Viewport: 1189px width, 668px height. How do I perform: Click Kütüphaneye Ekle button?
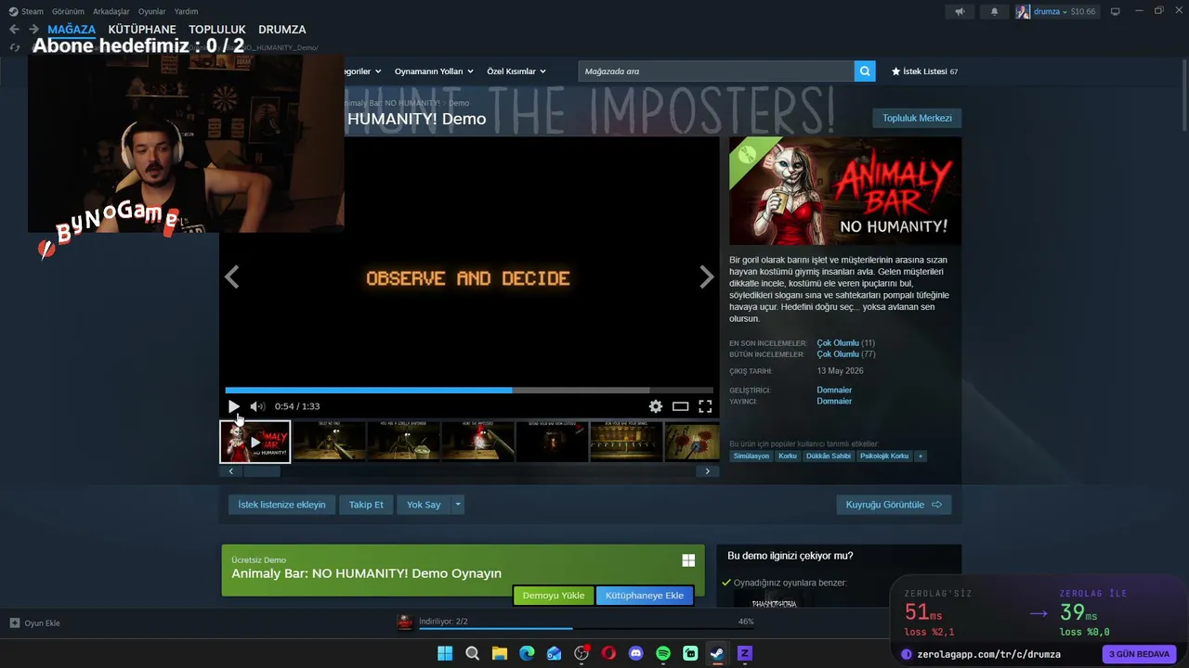tap(645, 596)
